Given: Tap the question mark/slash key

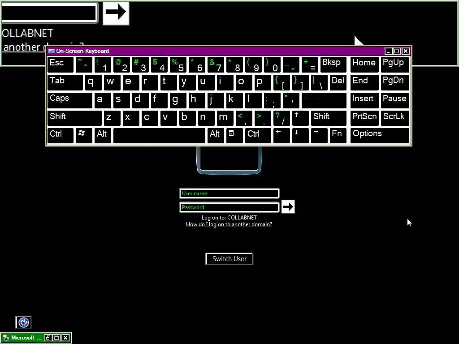Looking at the screenshot, I should [x=281, y=118].
